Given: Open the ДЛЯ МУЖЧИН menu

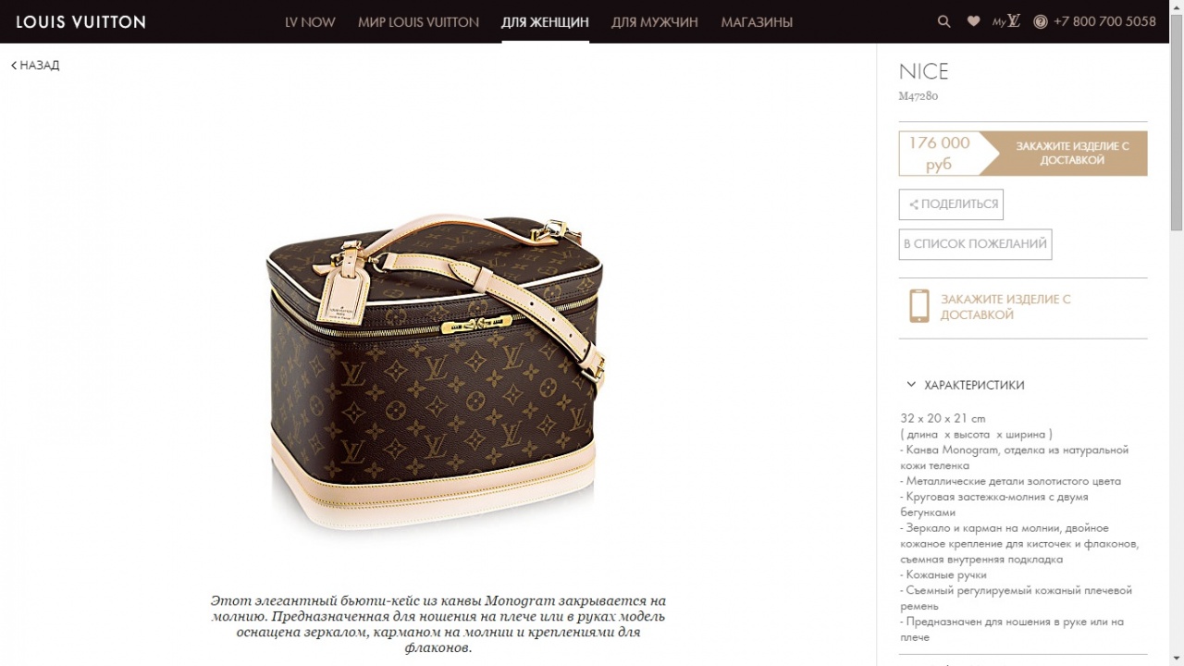Looking at the screenshot, I should [655, 21].
